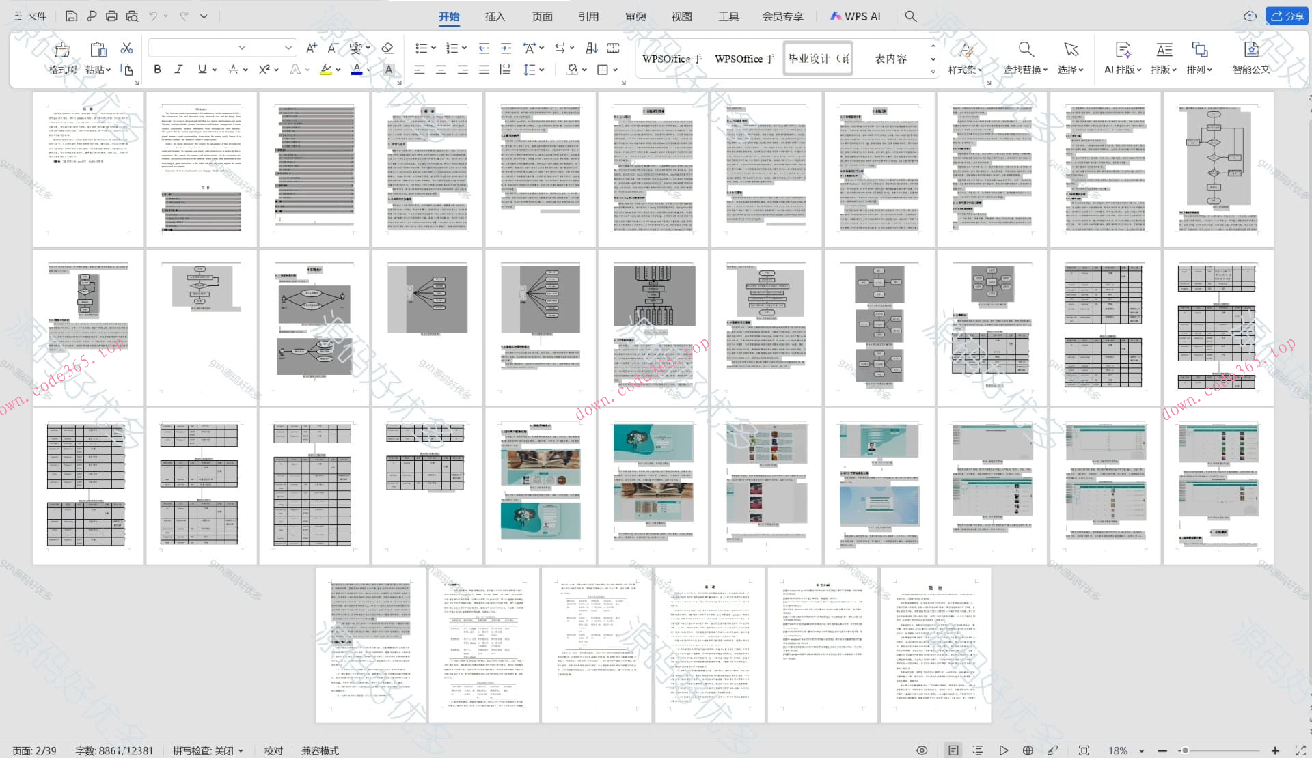Viewport: 1312px width, 758px height.
Task: Open the zoom percentage dropdown
Action: (1142, 750)
